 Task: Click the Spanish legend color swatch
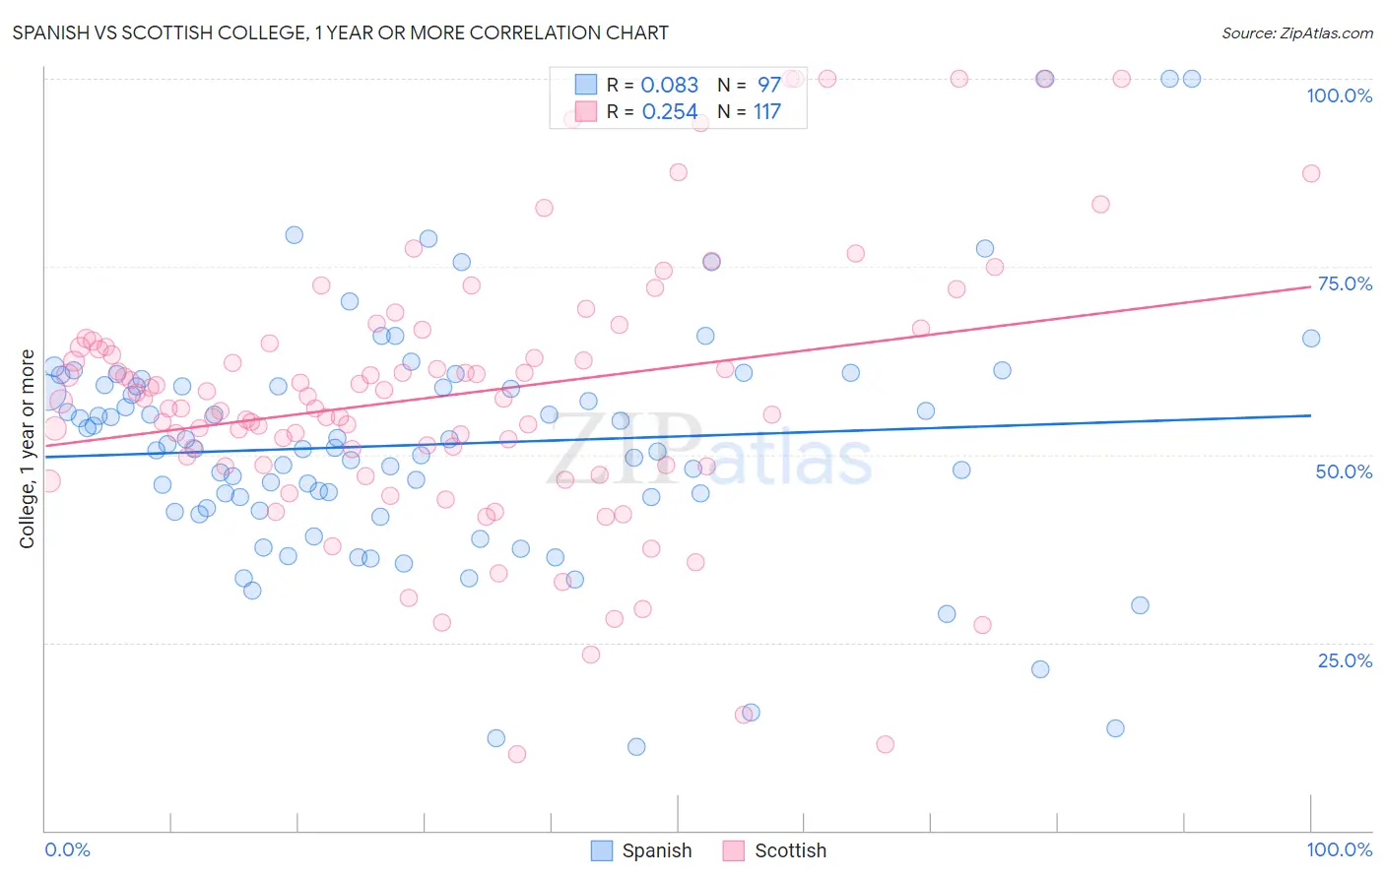(x=602, y=850)
